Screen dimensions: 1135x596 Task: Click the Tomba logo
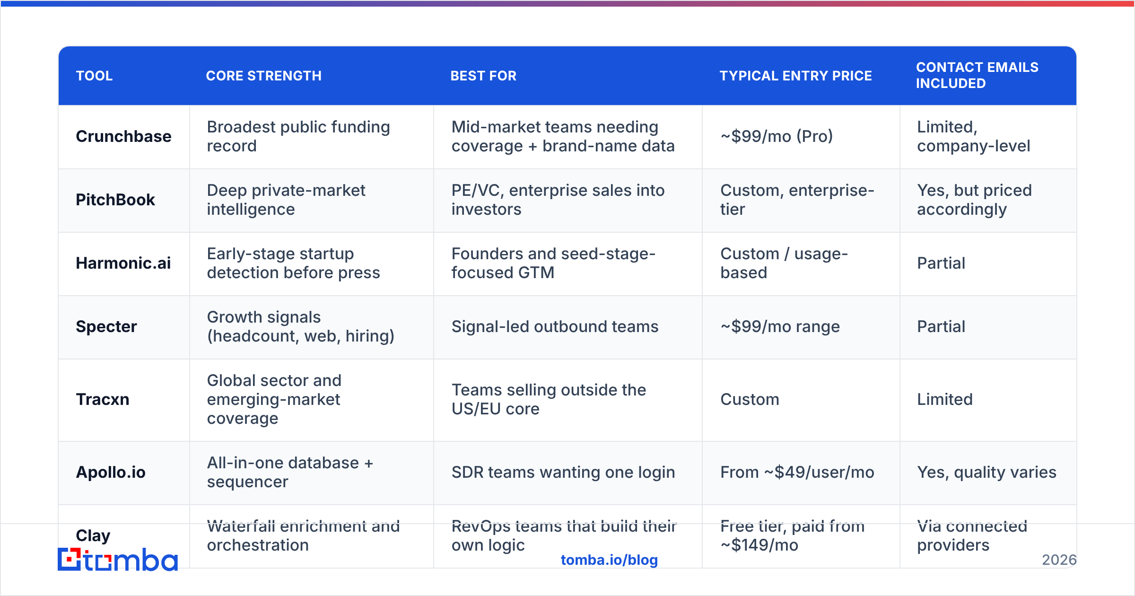[x=118, y=560]
